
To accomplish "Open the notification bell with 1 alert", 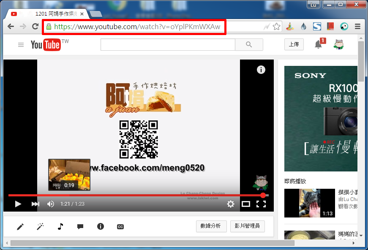I will pos(319,44).
